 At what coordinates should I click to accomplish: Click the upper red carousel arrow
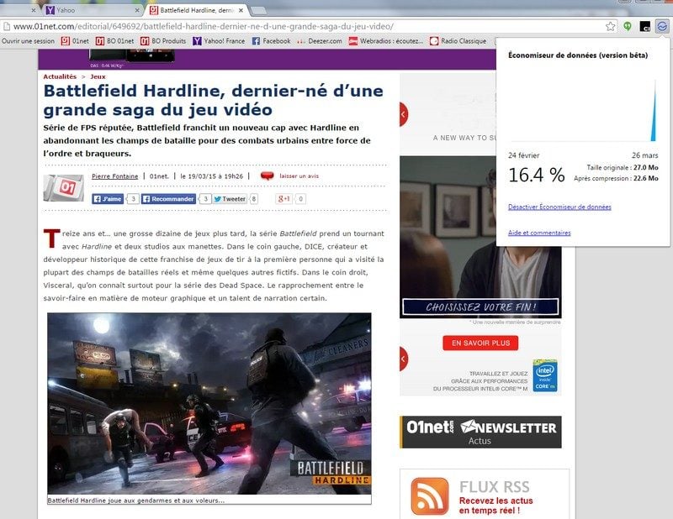[x=403, y=114]
